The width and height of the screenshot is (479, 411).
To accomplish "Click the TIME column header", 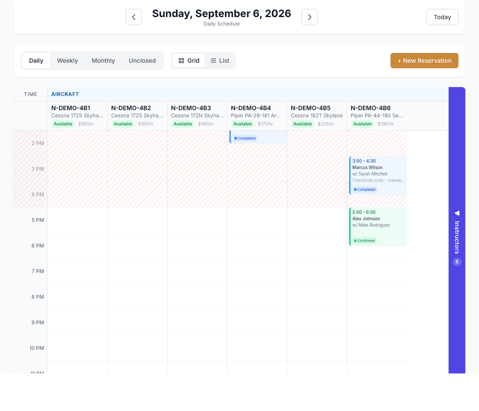I will pyautogui.click(x=30, y=94).
